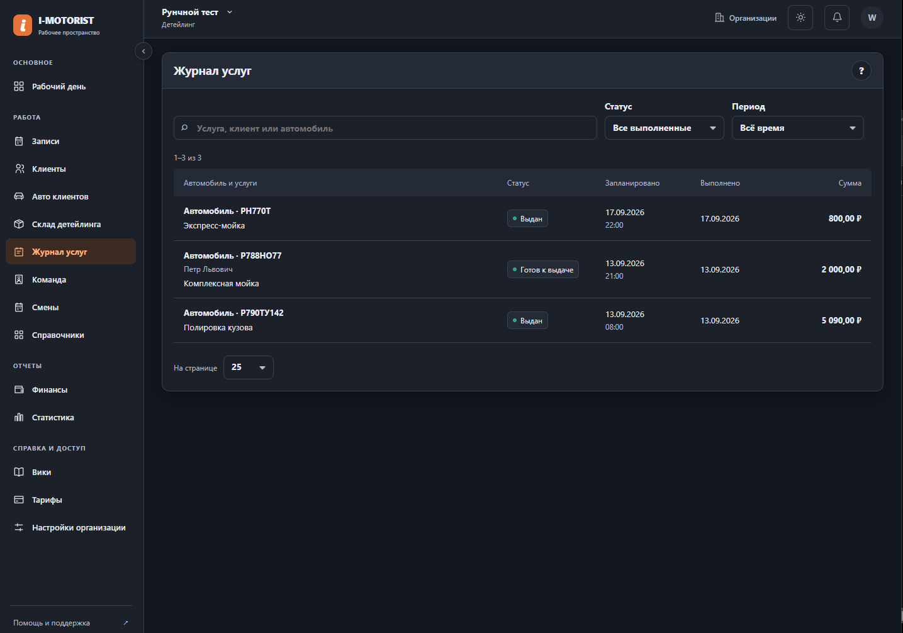Open Помощь и поддержка link
The width and height of the screenshot is (903, 633).
70,623
